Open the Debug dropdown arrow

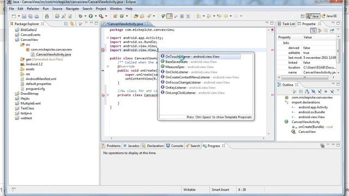[x=85, y=16]
